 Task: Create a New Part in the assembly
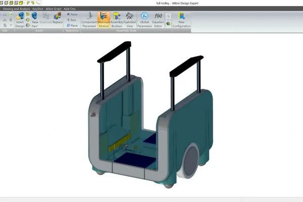pos(35,20)
